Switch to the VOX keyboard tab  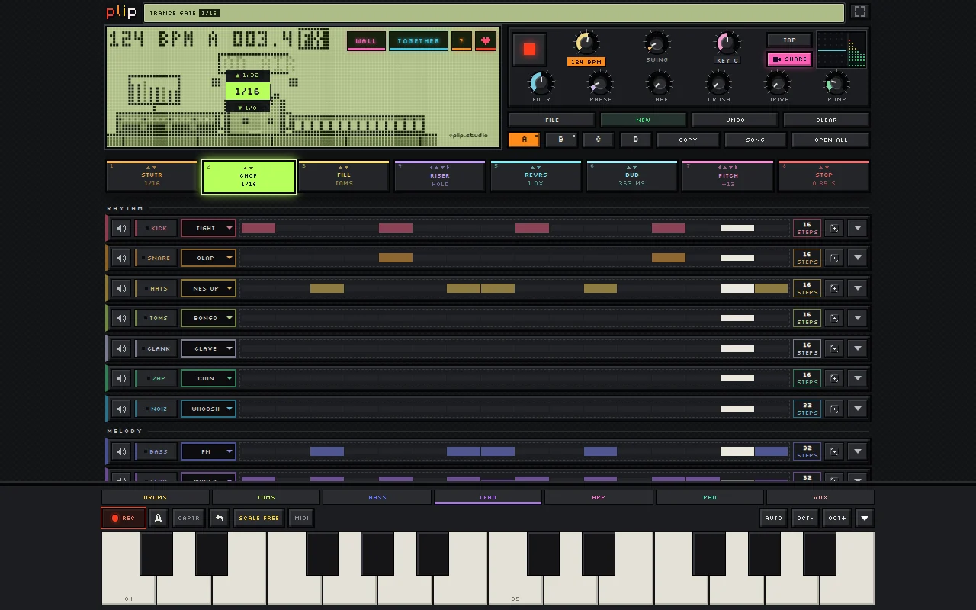click(x=820, y=497)
